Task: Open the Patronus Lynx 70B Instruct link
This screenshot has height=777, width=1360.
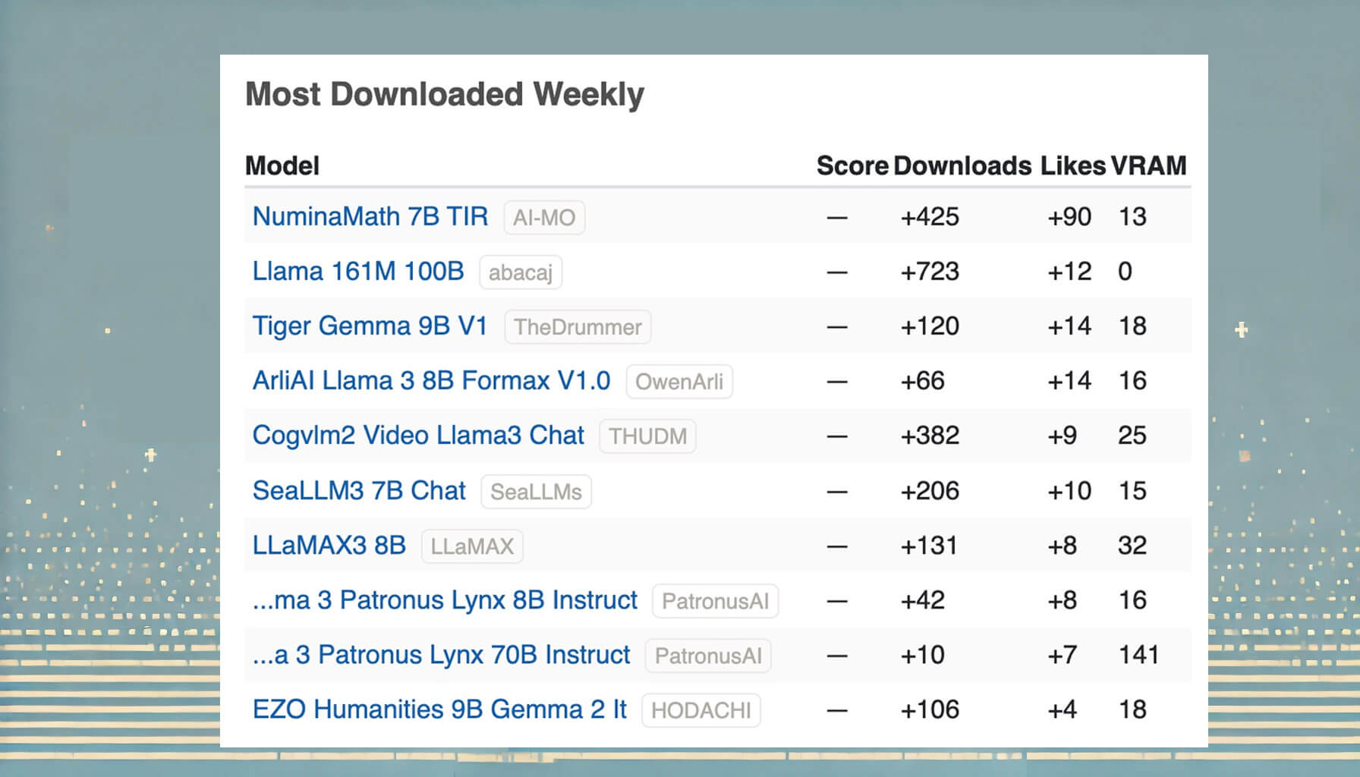Action: point(440,655)
